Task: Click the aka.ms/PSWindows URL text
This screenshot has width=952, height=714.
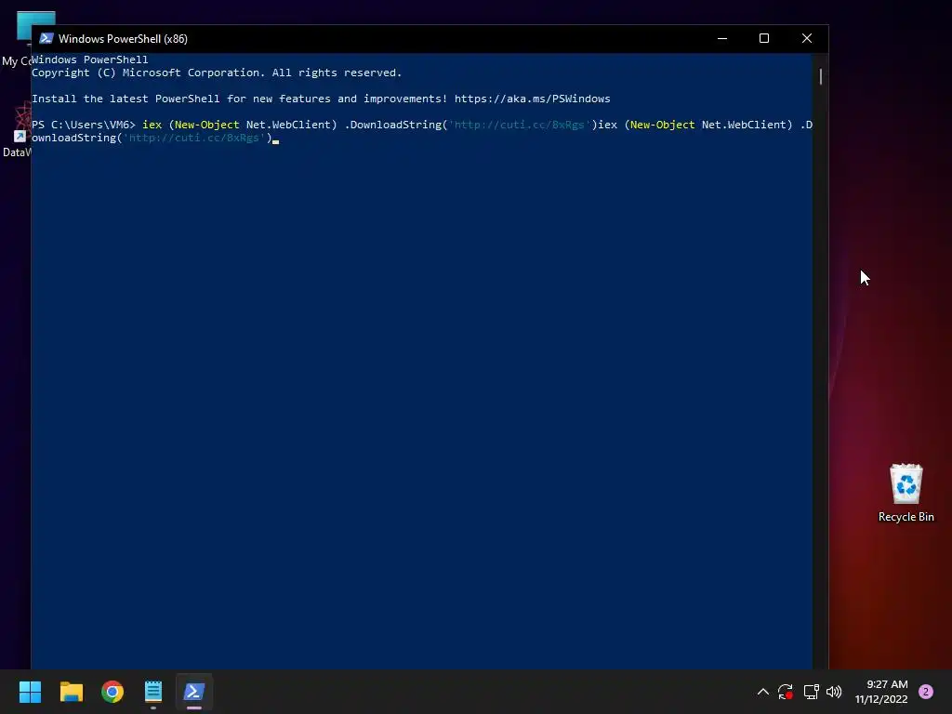Action: pos(533,99)
